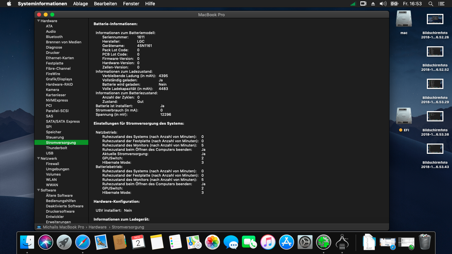The height and width of the screenshot is (254, 452).
Task: Open FaceTime from the Dock
Action: point(249,242)
